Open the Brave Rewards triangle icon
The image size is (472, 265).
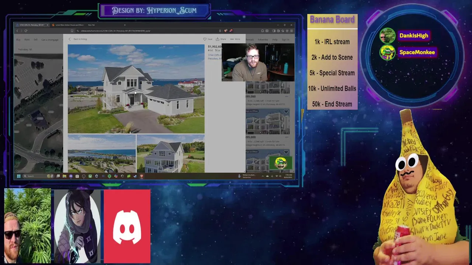231,31
